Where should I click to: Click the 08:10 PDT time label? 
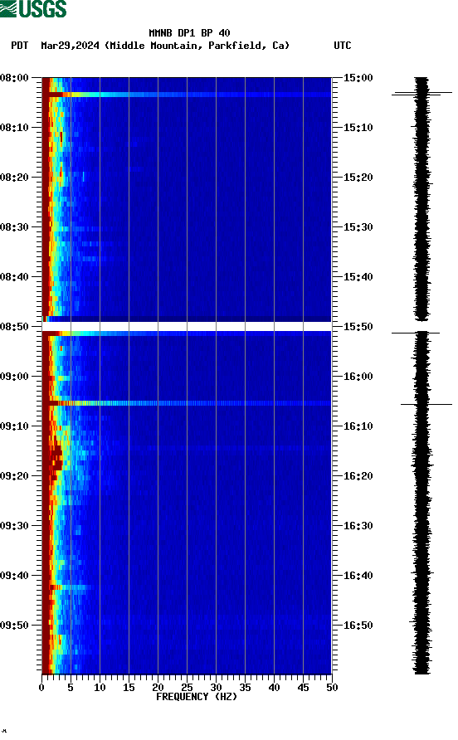(x=14, y=128)
